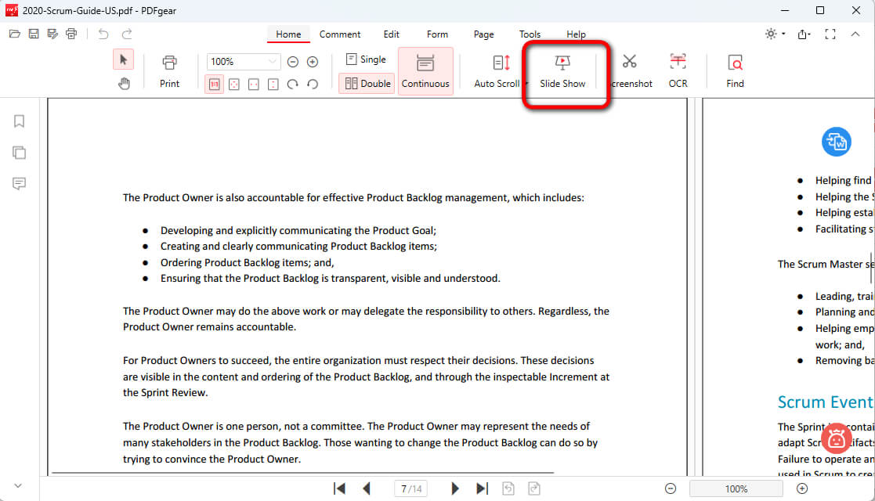Expand the theme brightness dropdown

(x=783, y=34)
